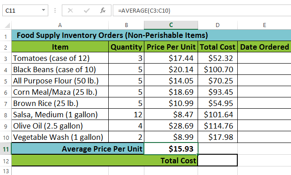Click the Price Per Unit header cell

pos(171,47)
